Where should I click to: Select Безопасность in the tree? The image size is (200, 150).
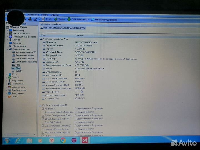point(16,87)
